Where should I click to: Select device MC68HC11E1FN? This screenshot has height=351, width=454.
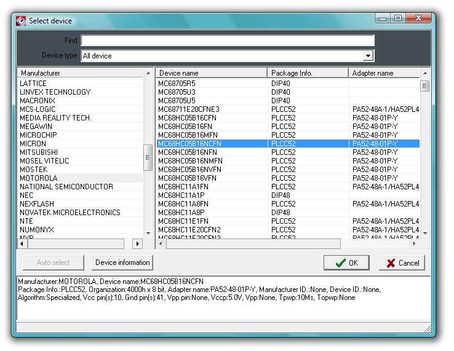click(288, 221)
